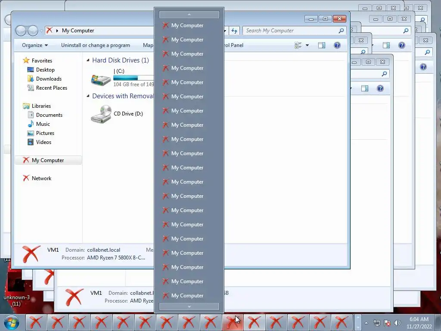Viewport: 441px width, 331px height.
Task: Go back with the Back arrow button
Action: pos(21,31)
